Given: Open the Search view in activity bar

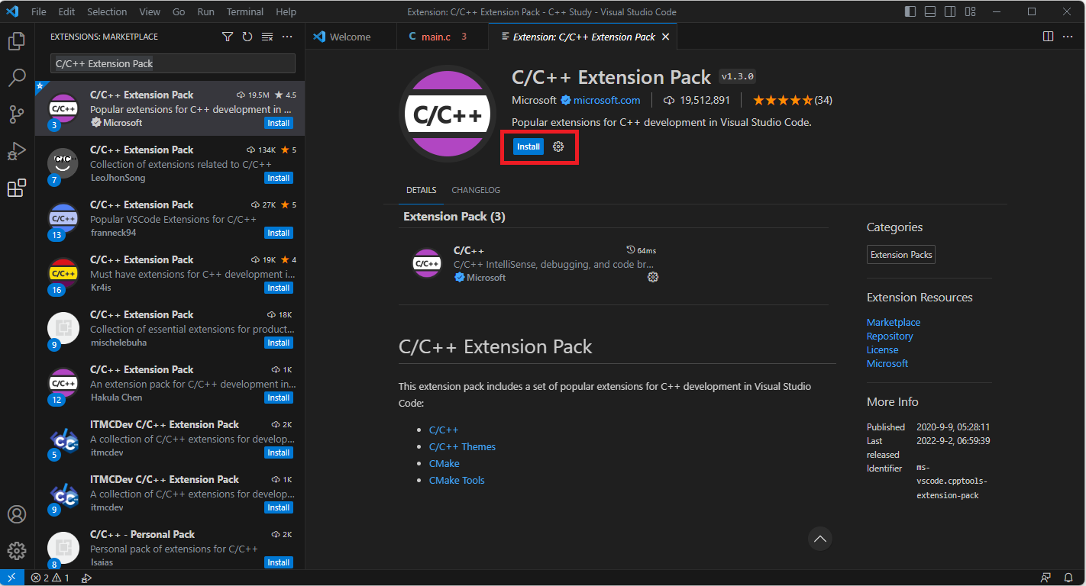Looking at the screenshot, I should point(17,78).
